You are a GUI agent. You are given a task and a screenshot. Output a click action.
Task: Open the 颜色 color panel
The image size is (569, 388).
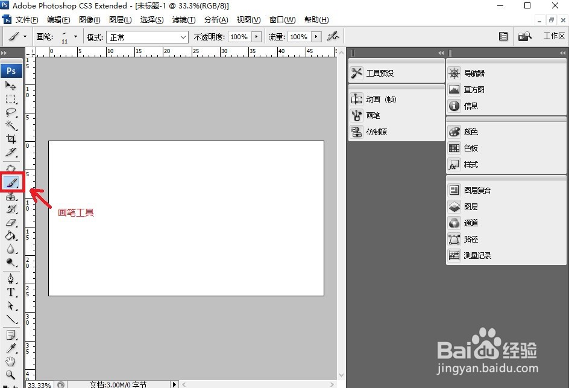point(506,132)
